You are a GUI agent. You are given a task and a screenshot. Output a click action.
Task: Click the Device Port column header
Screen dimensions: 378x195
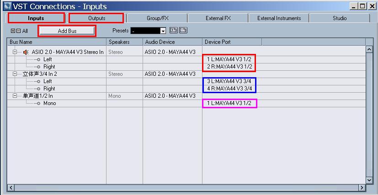coord(232,42)
